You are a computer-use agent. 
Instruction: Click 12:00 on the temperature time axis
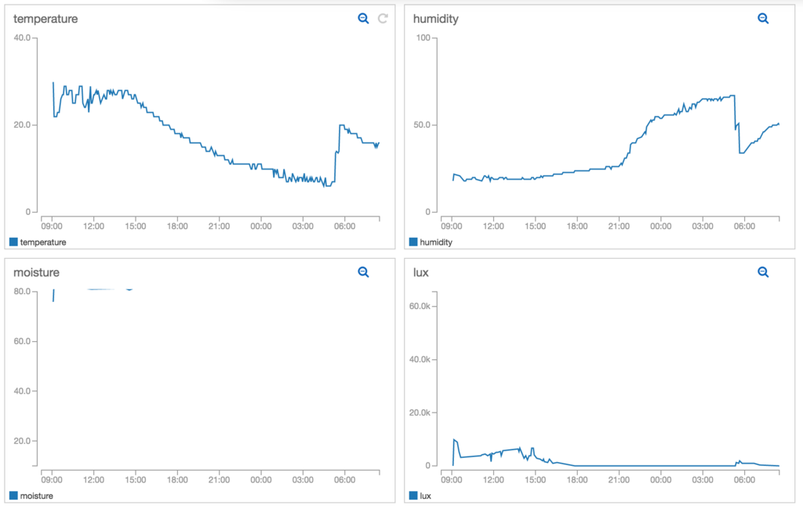tap(94, 227)
